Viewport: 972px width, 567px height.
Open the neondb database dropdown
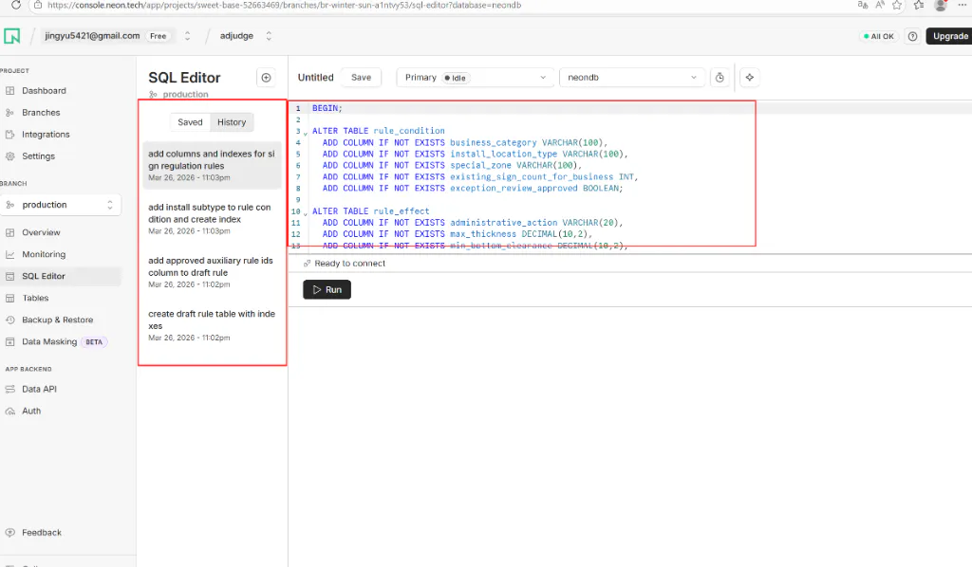tap(632, 78)
